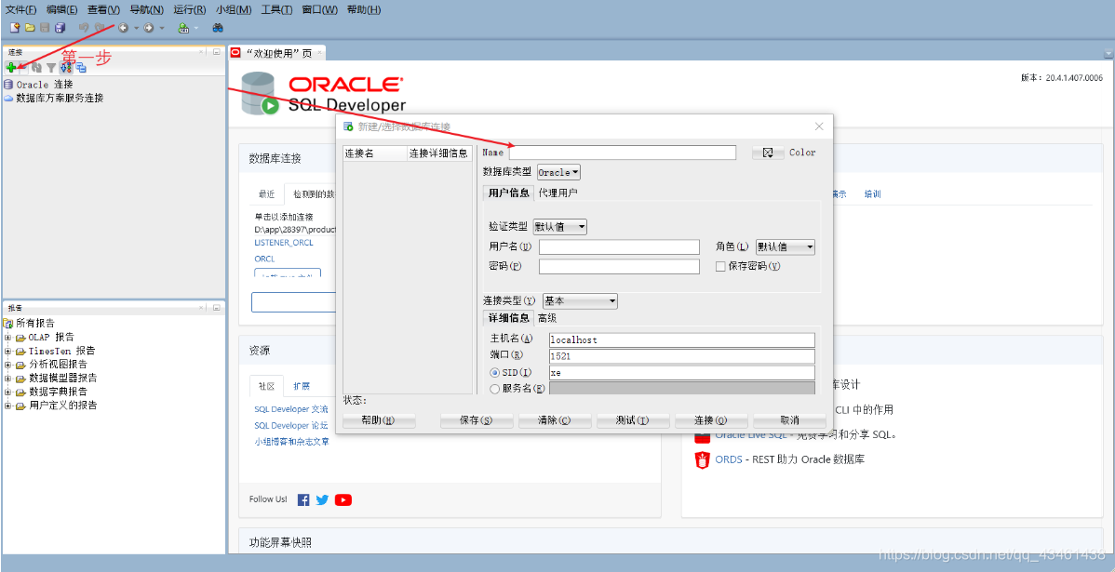The image size is (1115, 572).
Task: Click the Save All toolbar icon
Action: tap(60, 26)
